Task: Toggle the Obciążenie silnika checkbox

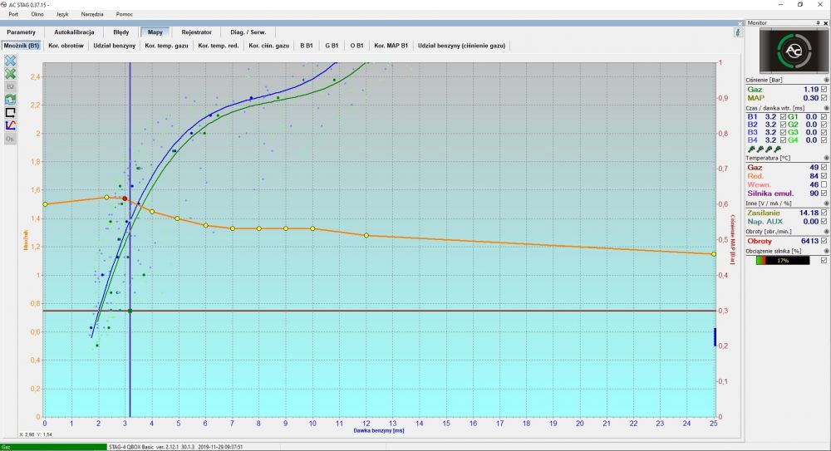Action: pos(824,260)
